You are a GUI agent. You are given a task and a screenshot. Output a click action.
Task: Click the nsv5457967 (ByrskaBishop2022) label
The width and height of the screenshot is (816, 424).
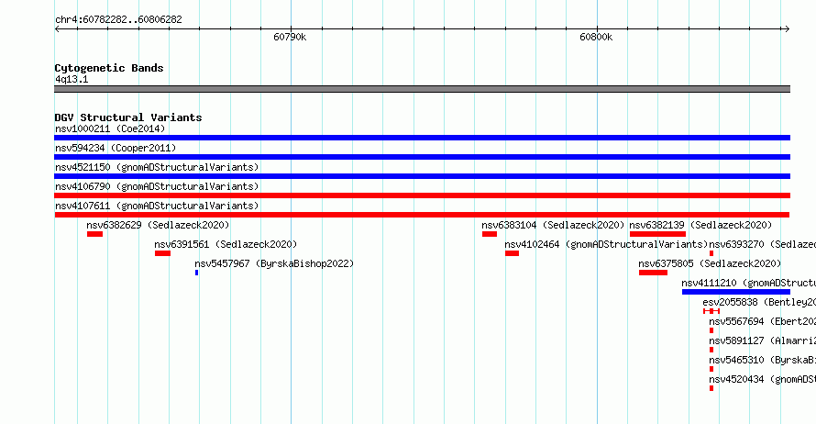coord(274,263)
